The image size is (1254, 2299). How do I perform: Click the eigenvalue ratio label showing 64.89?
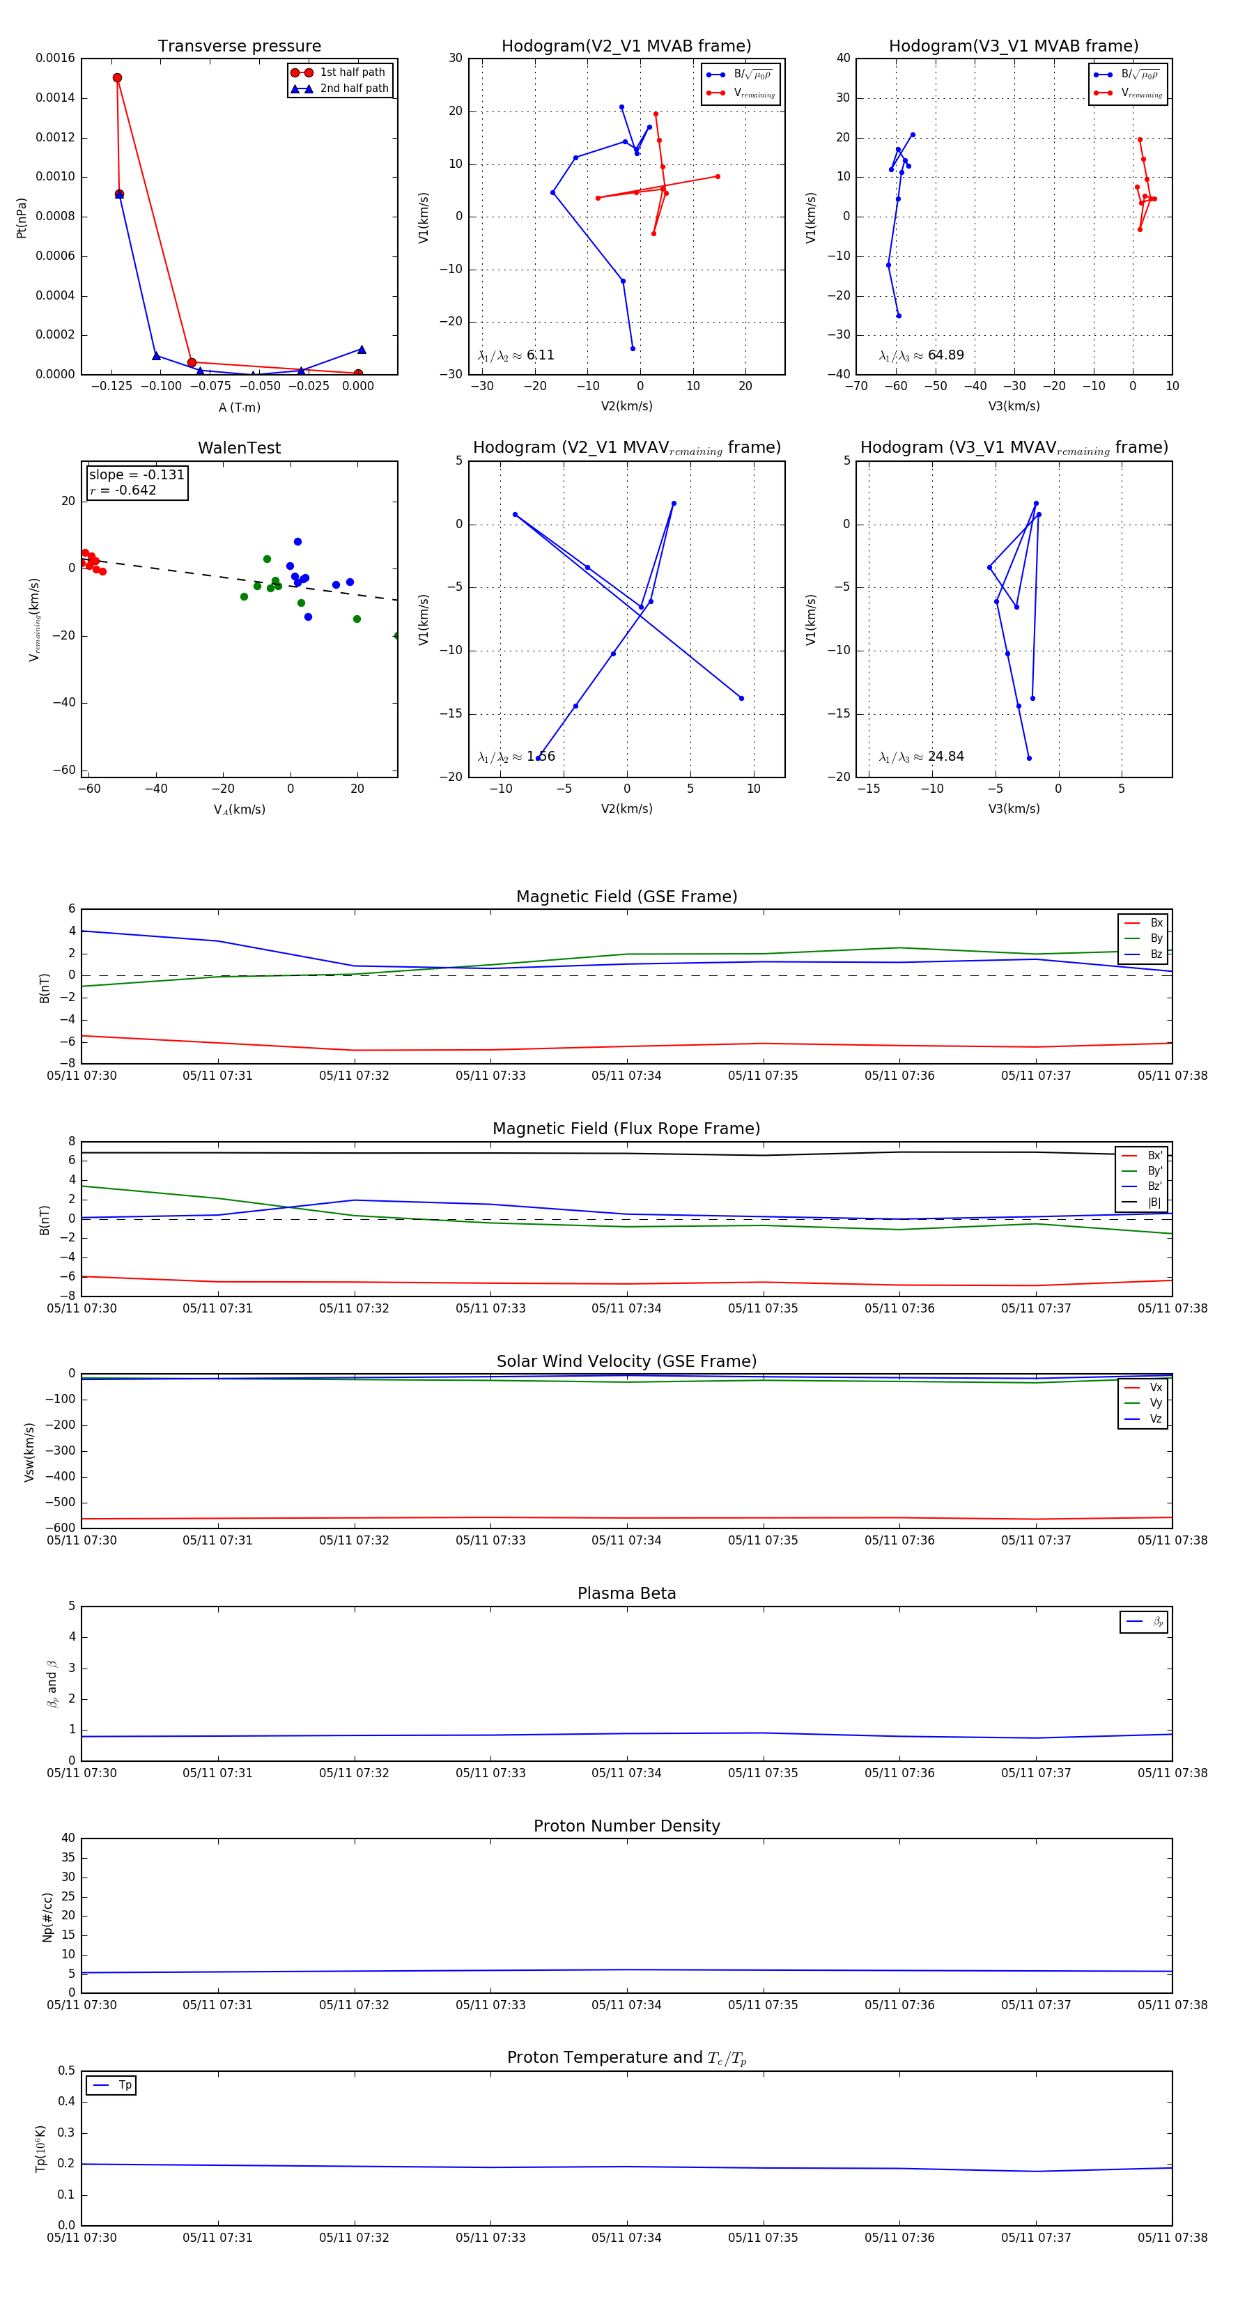coord(921,355)
